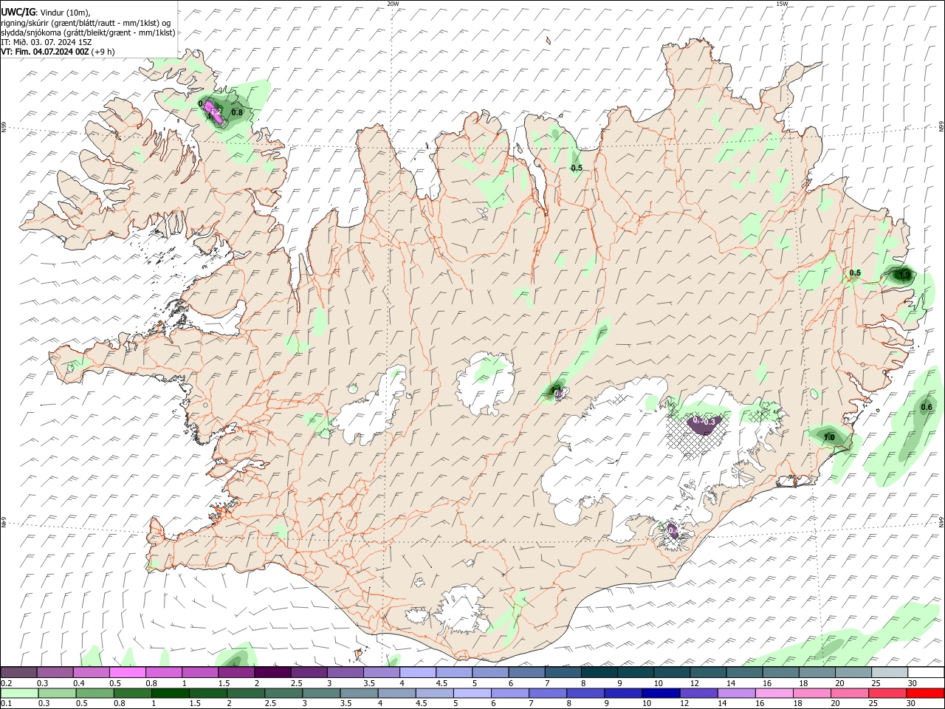945x709 pixels.
Task: Select the dark mauve 0.2 swatch in snow scale
Action: pyautogui.click(x=18, y=673)
